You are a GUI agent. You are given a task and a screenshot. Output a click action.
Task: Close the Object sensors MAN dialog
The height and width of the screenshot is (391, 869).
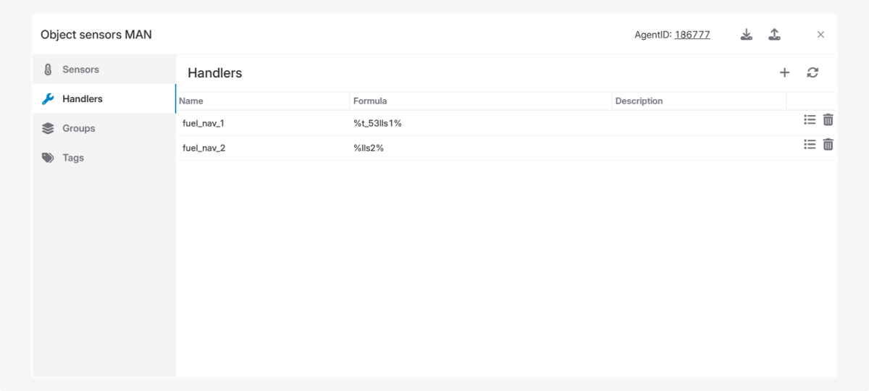(820, 35)
